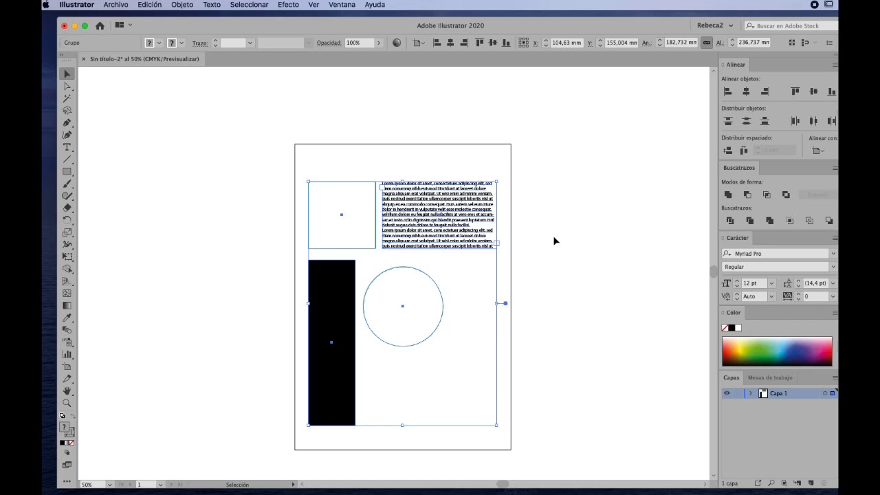Click the None color swatch in Color panel

coord(725,328)
